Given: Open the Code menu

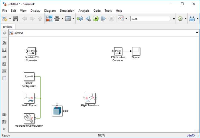Looking at the screenshot, I should [x=97, y=11].
